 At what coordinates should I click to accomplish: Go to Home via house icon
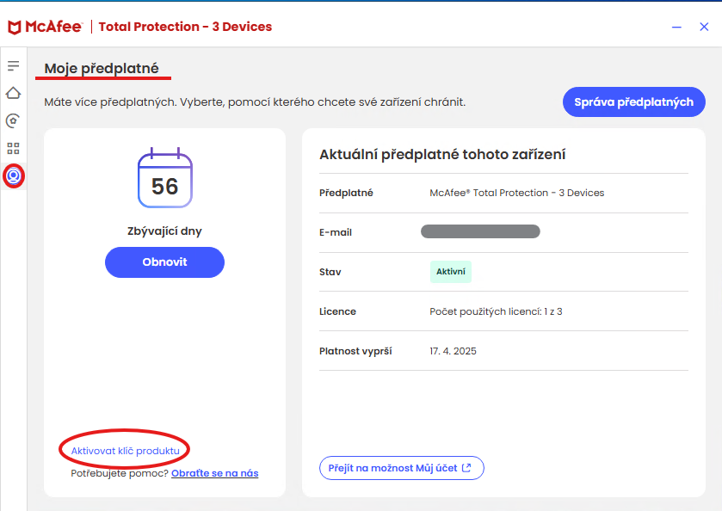tap(14, 93)
